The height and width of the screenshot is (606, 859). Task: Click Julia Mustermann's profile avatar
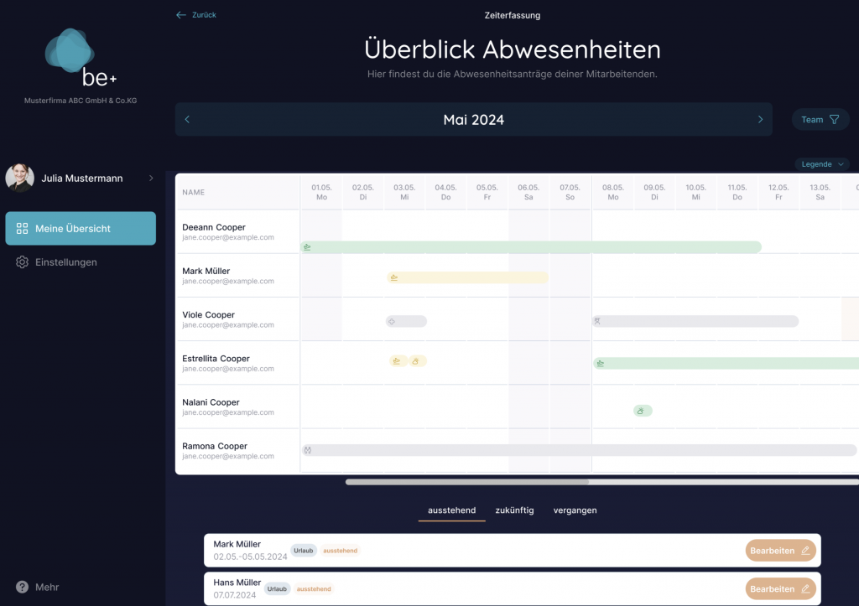20,178
